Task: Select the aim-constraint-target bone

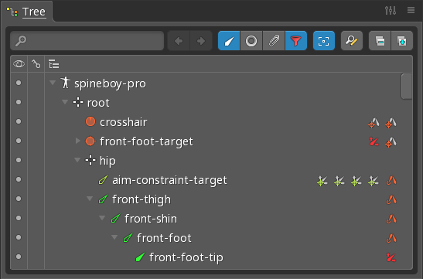Action: click(169, 180)
